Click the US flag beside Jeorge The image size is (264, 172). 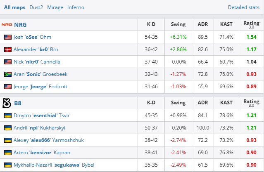click(7, 87)
